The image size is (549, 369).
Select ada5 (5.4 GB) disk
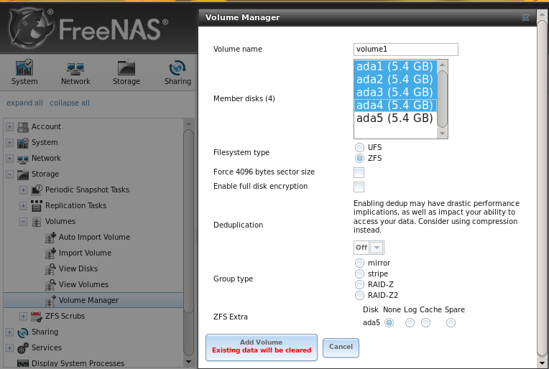(395, 118)
